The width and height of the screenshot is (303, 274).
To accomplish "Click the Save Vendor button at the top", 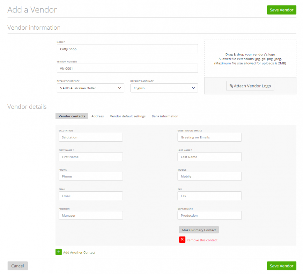I will click(281, 10).
